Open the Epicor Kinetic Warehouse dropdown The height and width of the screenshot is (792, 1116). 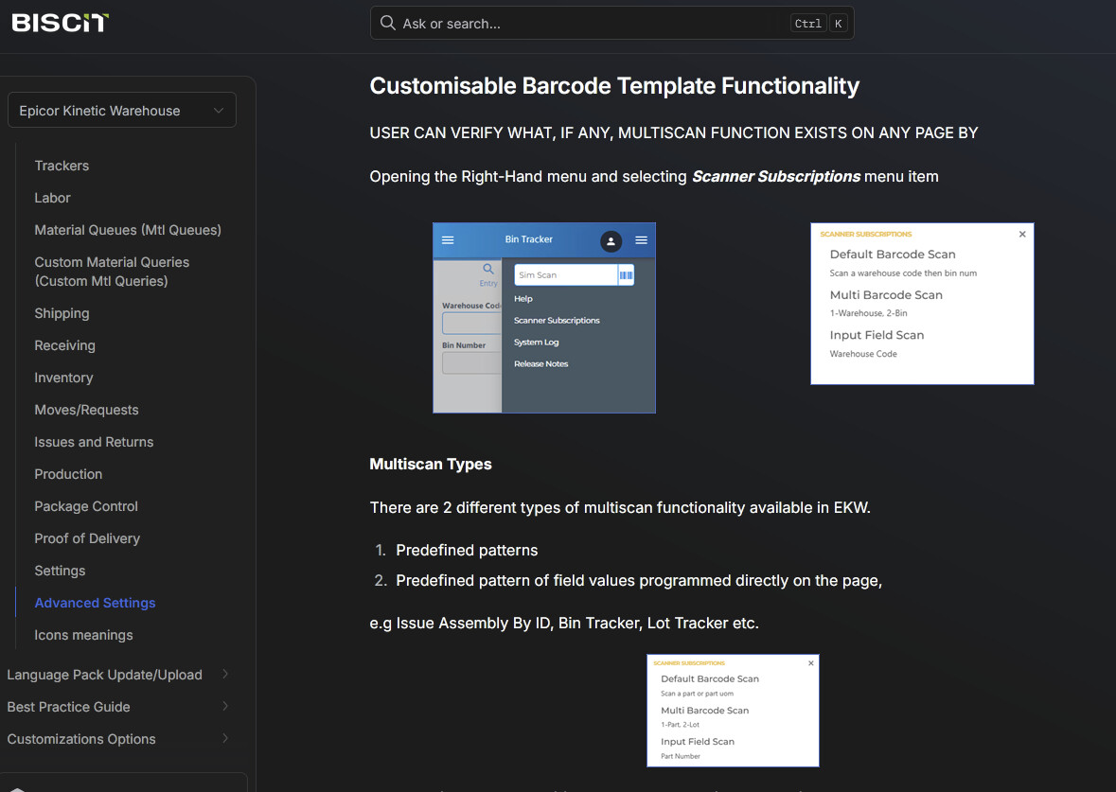[x=122, y=111]
